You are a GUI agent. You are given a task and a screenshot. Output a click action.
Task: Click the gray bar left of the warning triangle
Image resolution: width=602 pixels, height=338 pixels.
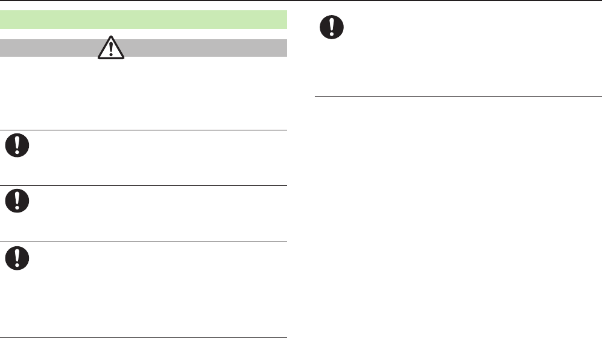coord(48,48)
